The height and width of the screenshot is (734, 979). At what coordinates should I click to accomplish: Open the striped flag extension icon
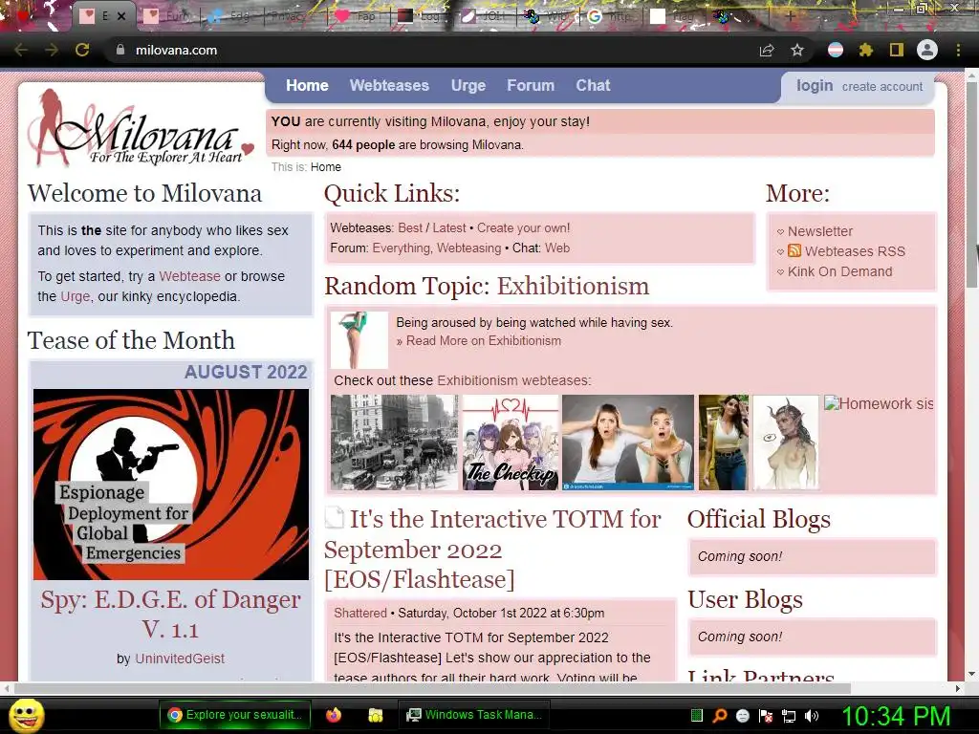836,50
